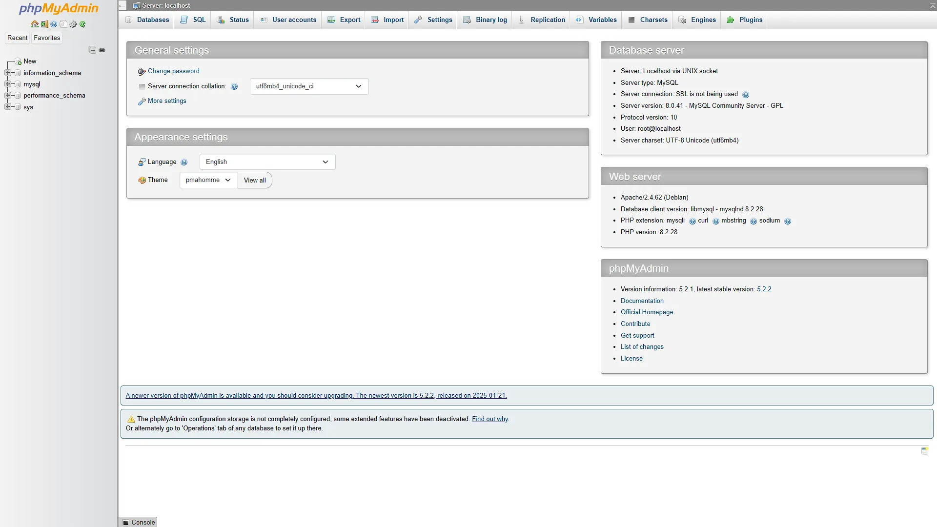Click help icon after curl extension
This screenshot has width=937, height=527.
(x=716, y=221)
